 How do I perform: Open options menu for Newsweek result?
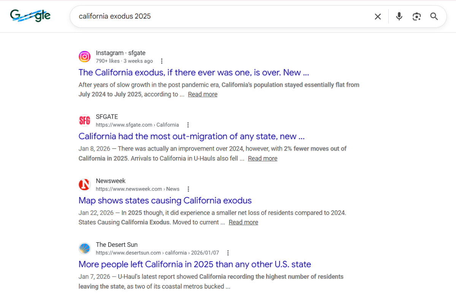pos(188,189)
